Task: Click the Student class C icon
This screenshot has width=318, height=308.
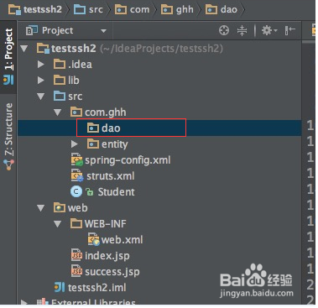Action: (76, 192)
